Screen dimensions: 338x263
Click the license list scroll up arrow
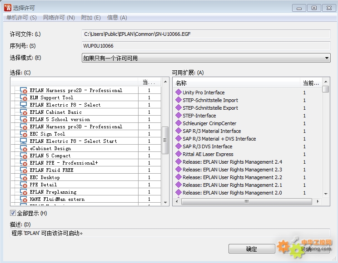coord(165,82)
